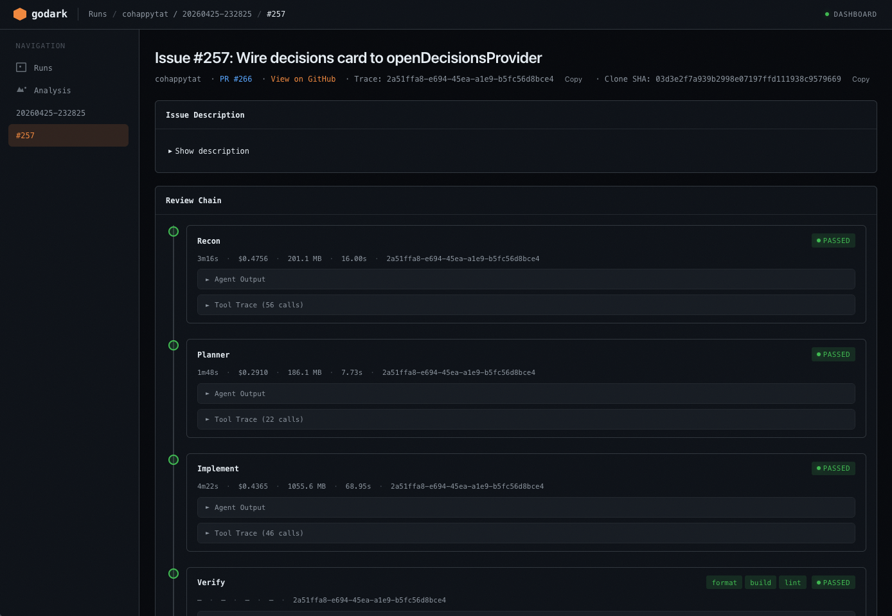Open Analysis in the navigation sidebar

pyautogui.click(x=68, y=90)
